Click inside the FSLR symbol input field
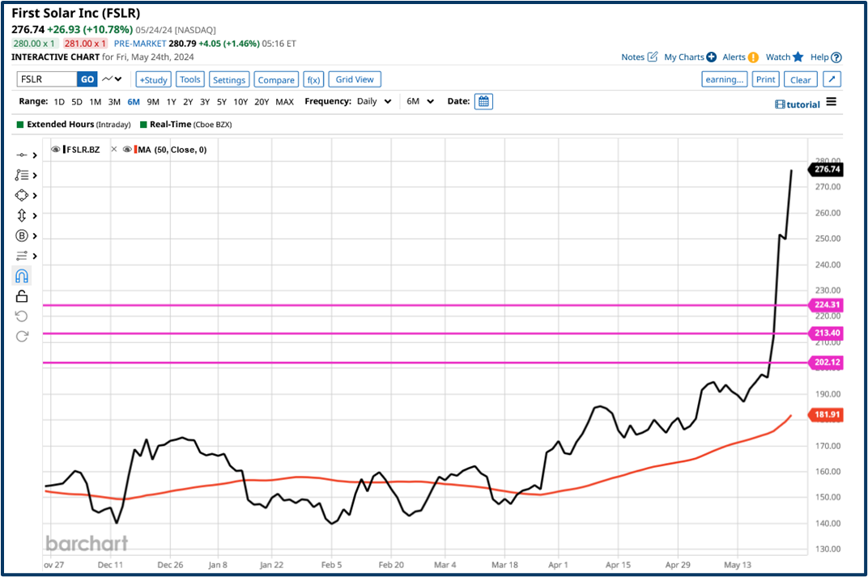The image size is (868, 577). [x=46, y=78]
